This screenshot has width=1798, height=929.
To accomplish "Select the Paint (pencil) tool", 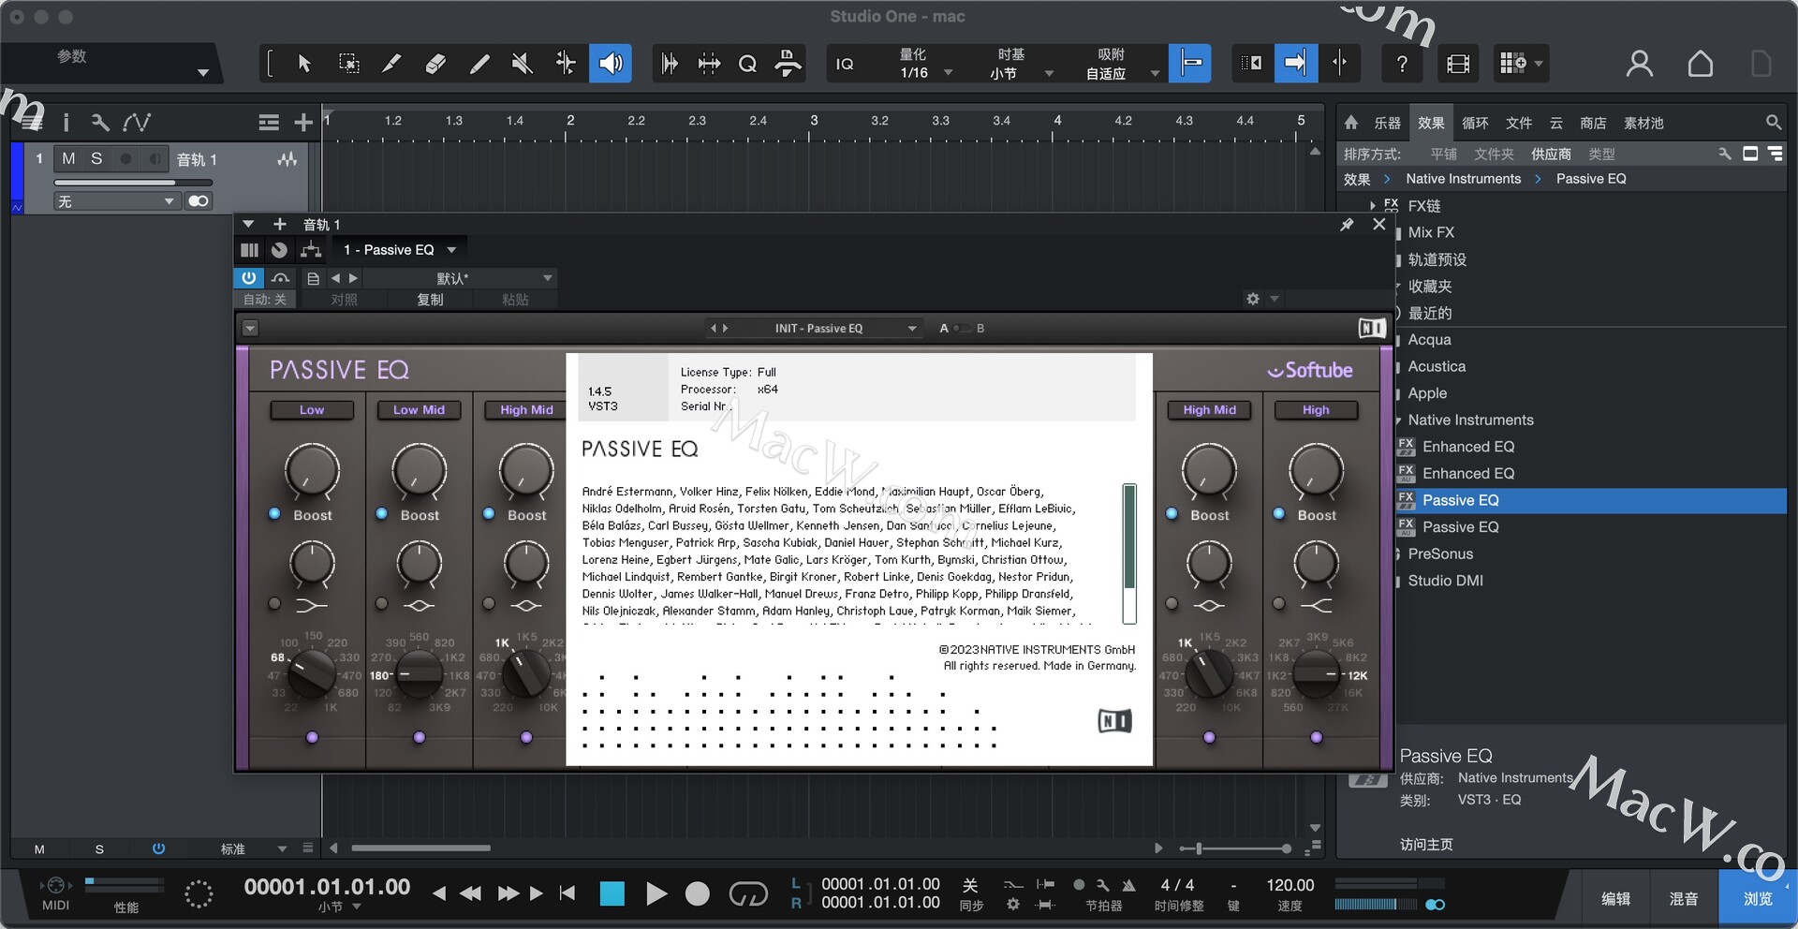I will coord(479,64).
